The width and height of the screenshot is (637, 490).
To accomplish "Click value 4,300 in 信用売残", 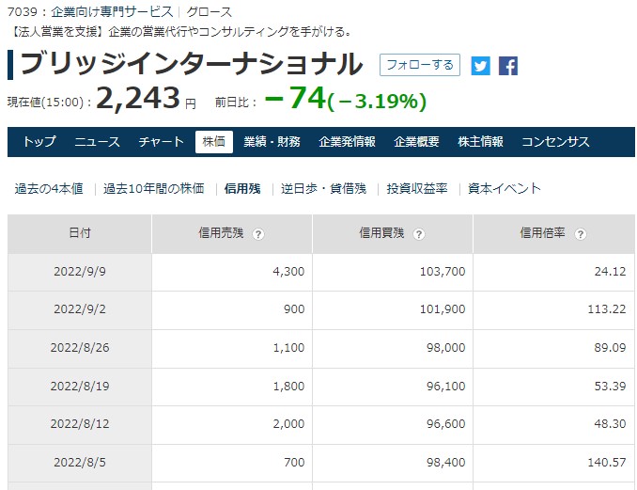I will pos(288,271).
